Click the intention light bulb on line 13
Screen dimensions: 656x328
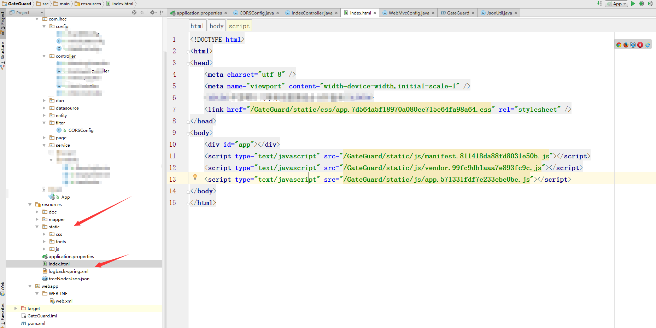click(195, 177)
